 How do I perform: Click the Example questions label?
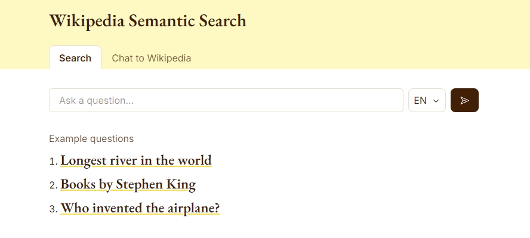pos(91,139)
